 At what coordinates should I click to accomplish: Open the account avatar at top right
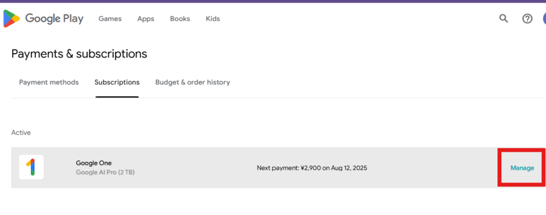point(544,19)
